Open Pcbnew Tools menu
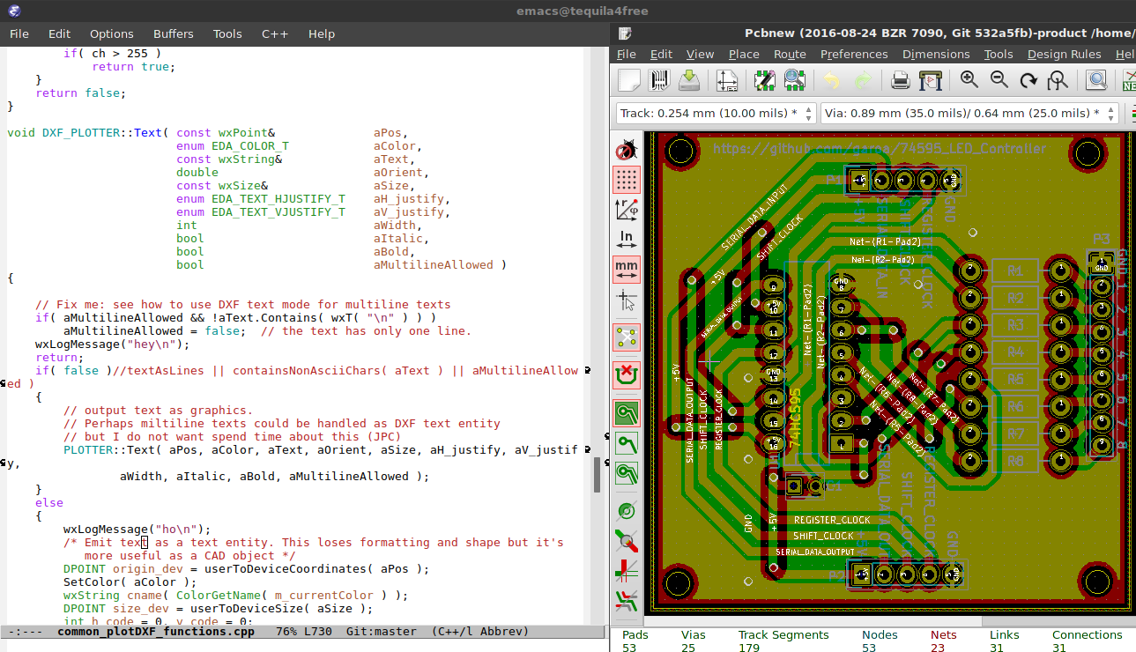The image size is (1136, 652). tap(999, 54)
